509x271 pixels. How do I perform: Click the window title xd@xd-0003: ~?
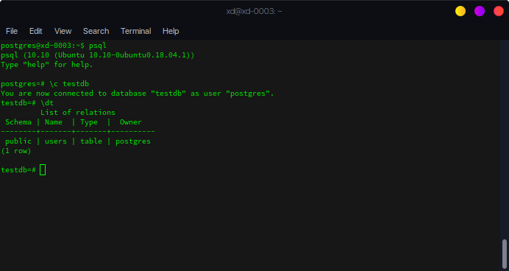pos(254,11)
